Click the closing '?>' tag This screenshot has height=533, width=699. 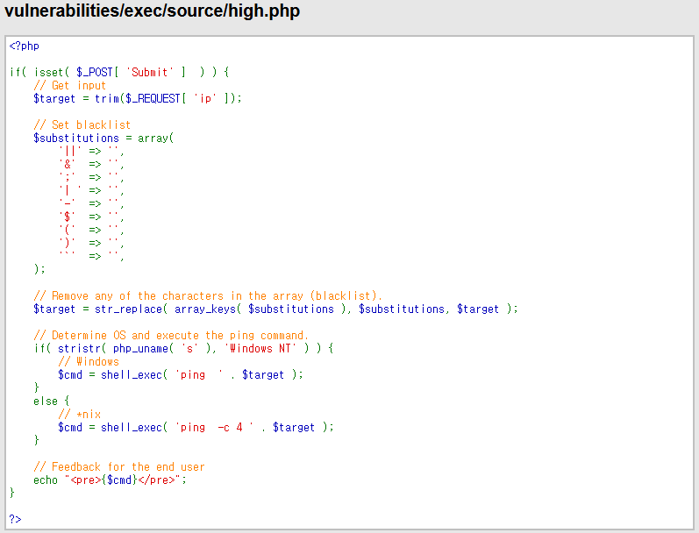click(15, 519)
